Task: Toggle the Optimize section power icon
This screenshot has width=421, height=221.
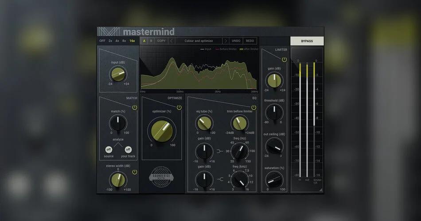Action: (x=179, y=107)
